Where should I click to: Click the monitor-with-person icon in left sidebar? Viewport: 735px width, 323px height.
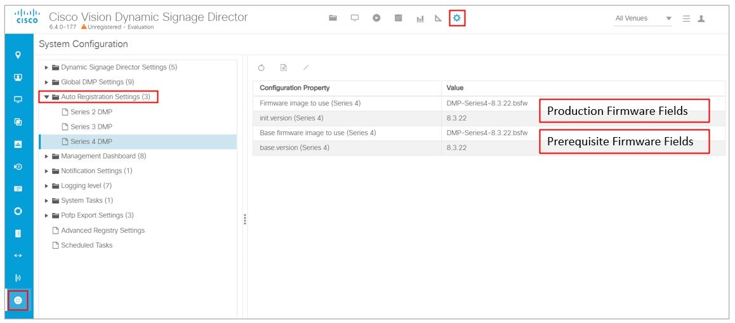coord(18,77)
